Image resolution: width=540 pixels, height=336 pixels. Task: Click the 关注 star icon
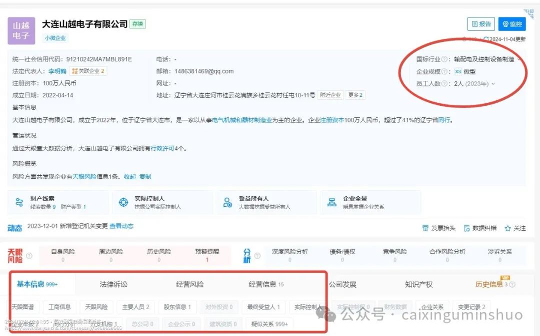[x=507, y=228]
